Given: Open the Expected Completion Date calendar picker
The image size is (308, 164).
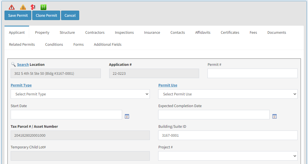Looking at the screenshot, I should click(x=274, y=116).
